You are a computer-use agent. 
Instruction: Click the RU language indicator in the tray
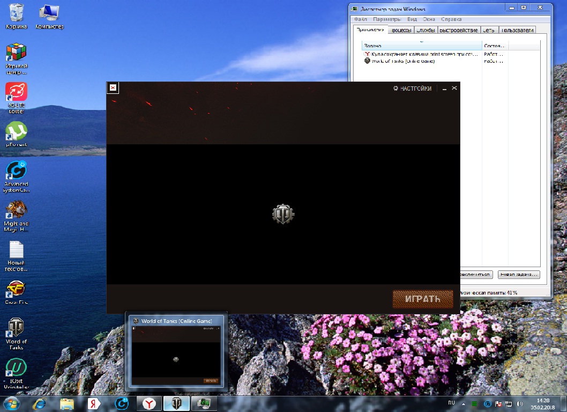point(451,403)
